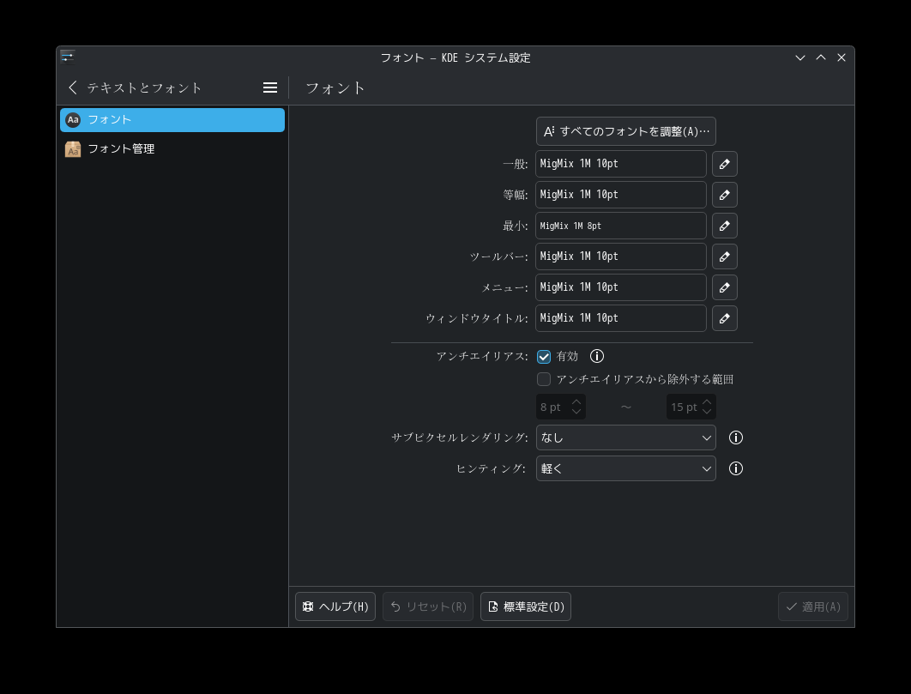Image resolution: width=911 pixels, height=694 pixels.
Task: Select フォント管理 in the sidebar
Action: pos(172,149)
